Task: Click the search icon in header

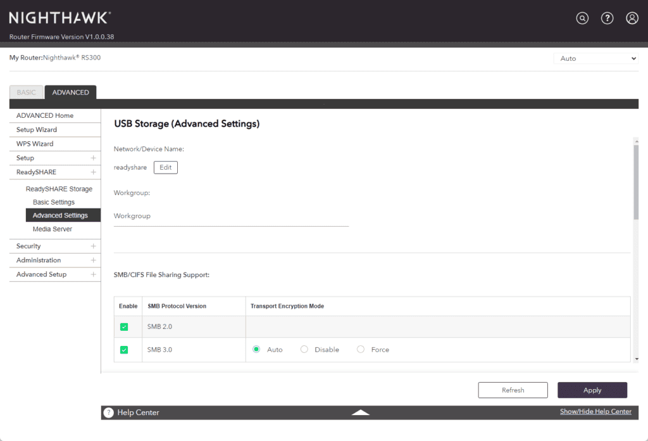Action: point(582,18)
